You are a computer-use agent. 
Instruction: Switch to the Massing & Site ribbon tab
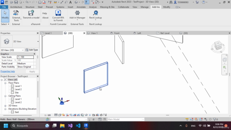(107, 7)
